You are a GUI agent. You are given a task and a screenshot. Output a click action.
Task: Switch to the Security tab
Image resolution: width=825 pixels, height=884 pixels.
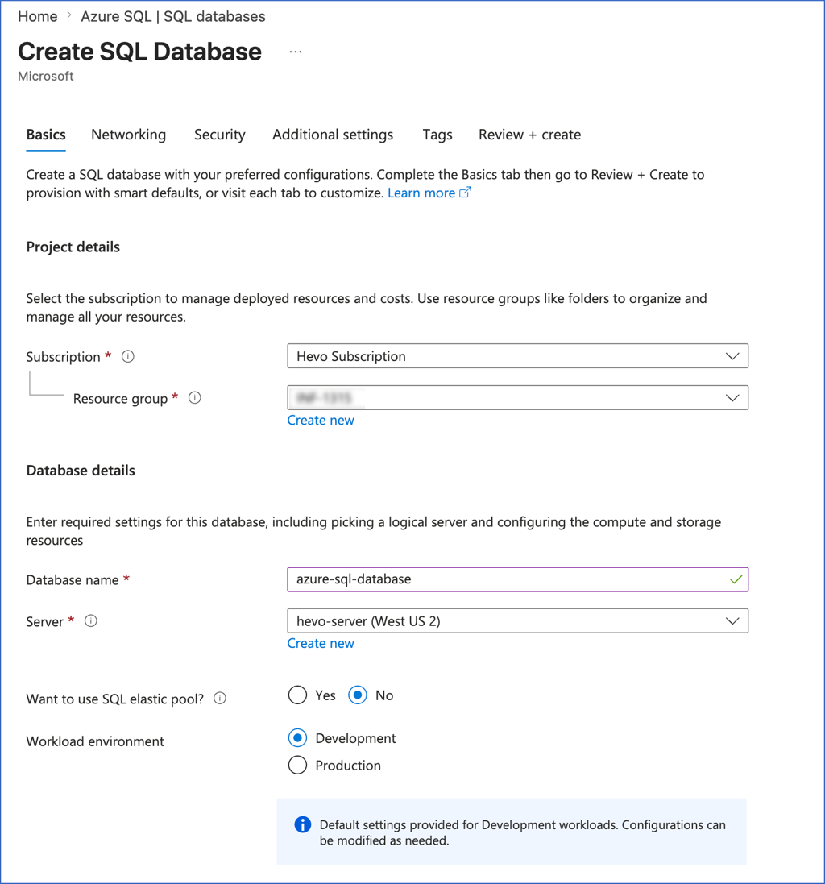(x=220, y=135)
